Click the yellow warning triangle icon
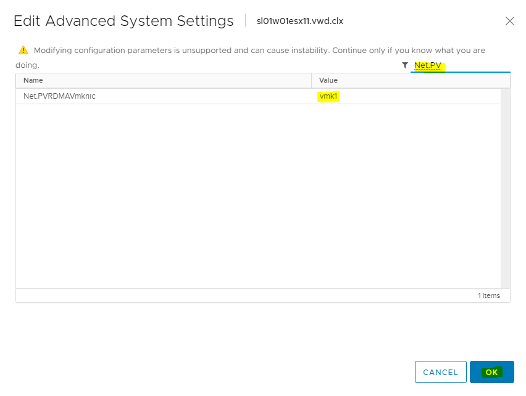The height and width of the screenshot is (396, 526). (23, 50)
